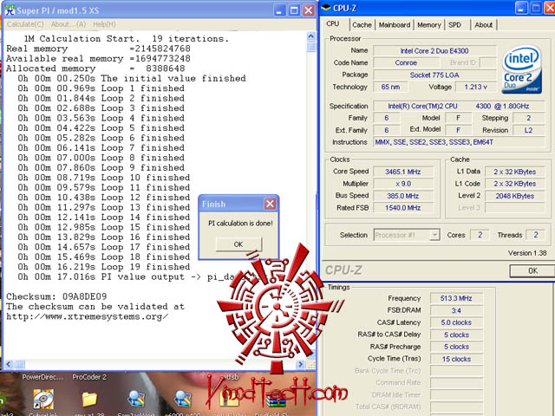Click the Multiplier value 'x 9.0'
Viewport: 555px width, 416px height.
click(403, 184)
